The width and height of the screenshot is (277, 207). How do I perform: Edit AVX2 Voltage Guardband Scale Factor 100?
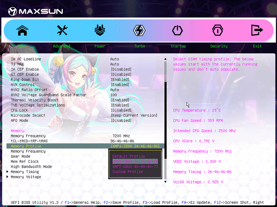pos(114,95)
